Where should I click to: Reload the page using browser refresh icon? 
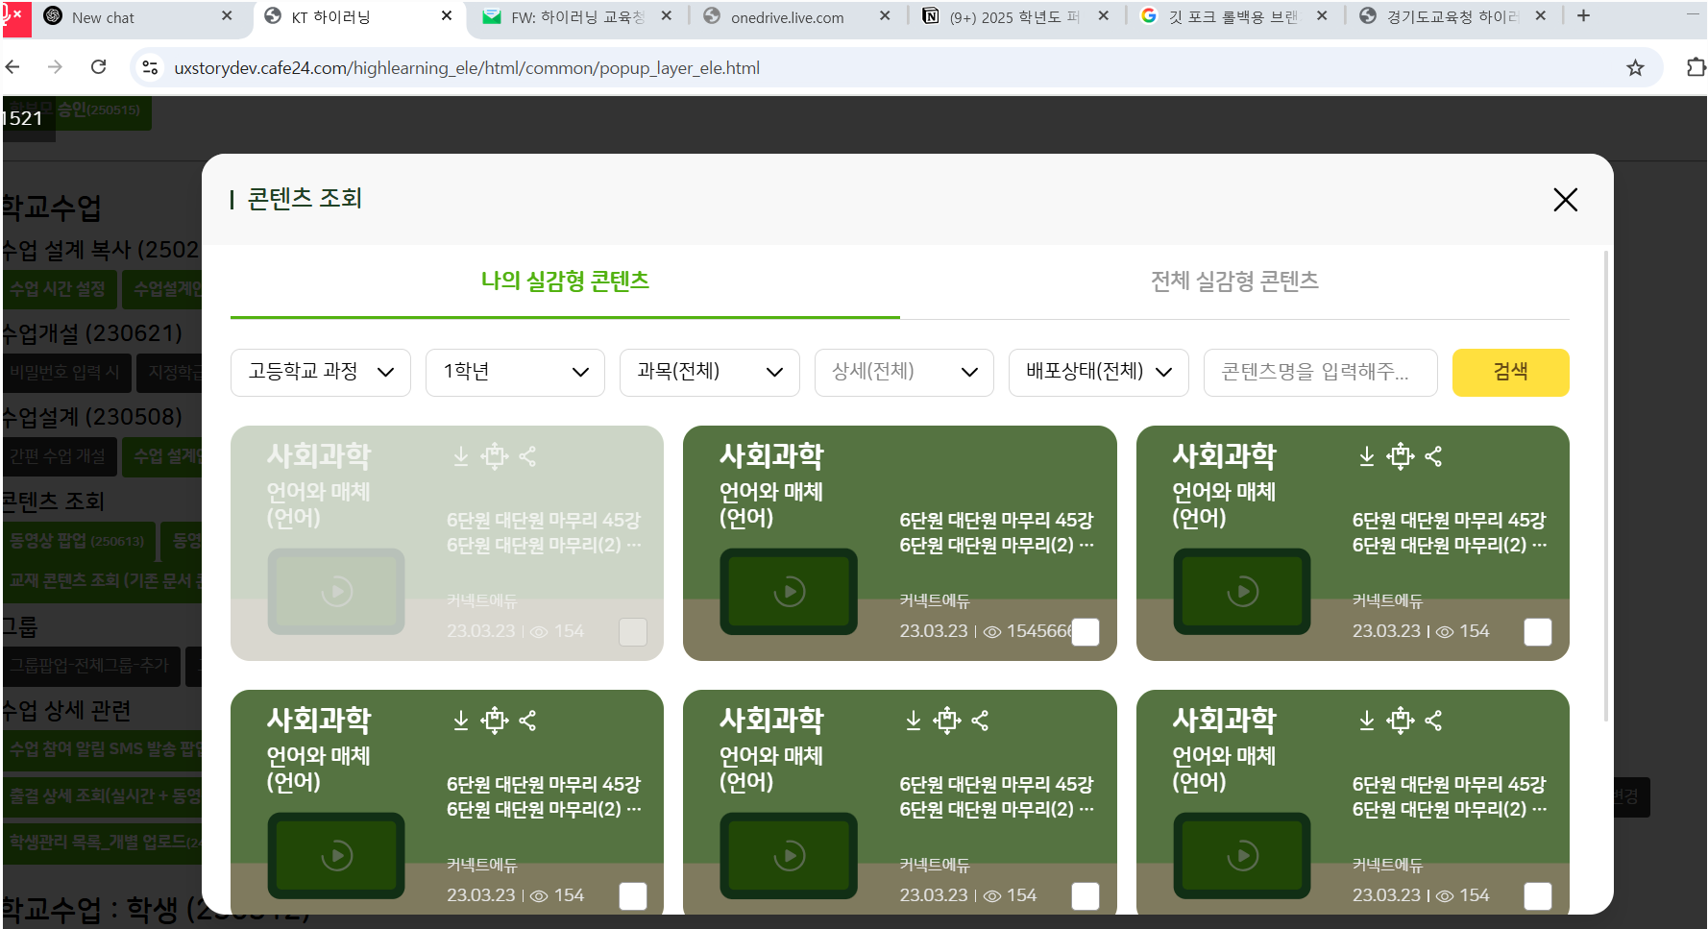[x=98, y=67]
